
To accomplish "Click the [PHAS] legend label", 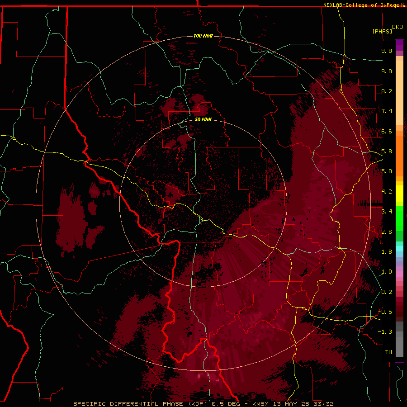I will 382,31.
